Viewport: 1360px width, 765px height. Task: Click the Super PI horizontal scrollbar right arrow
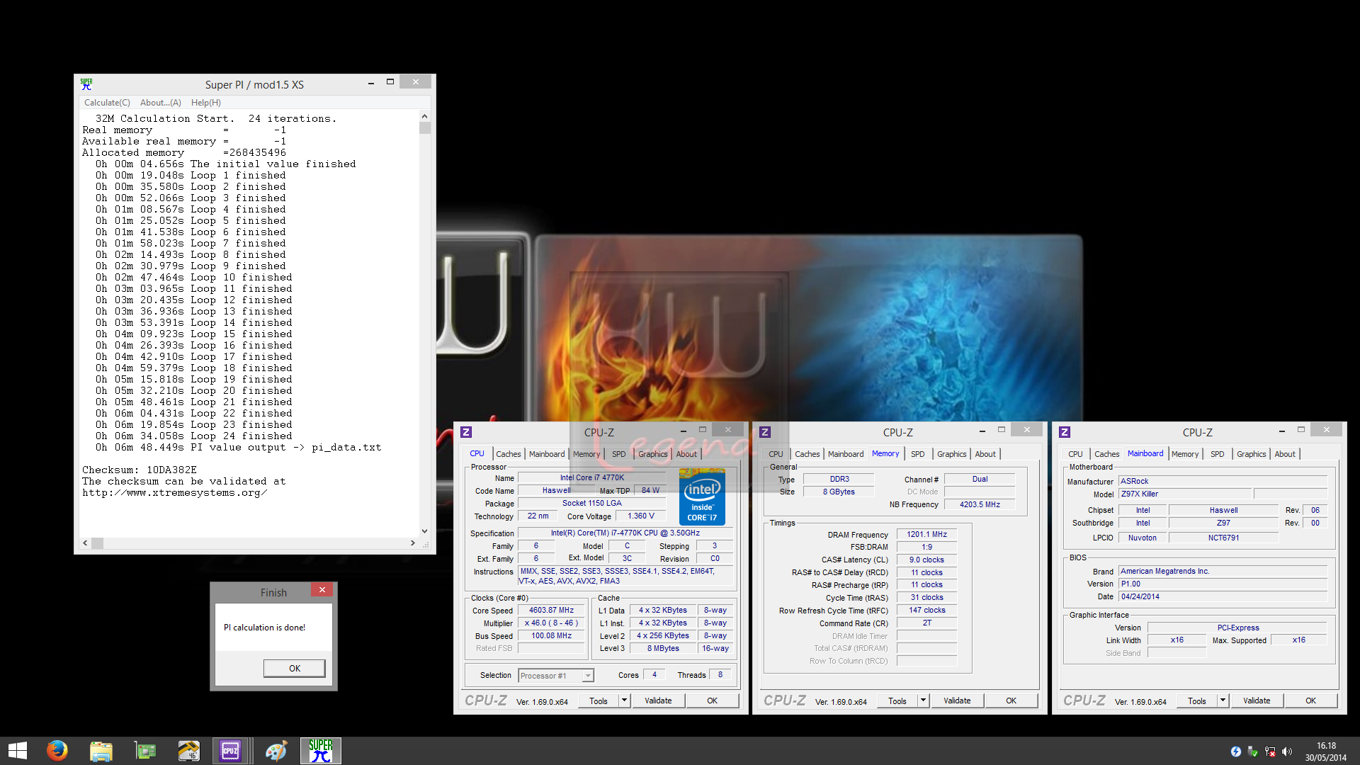click(413, 543)
